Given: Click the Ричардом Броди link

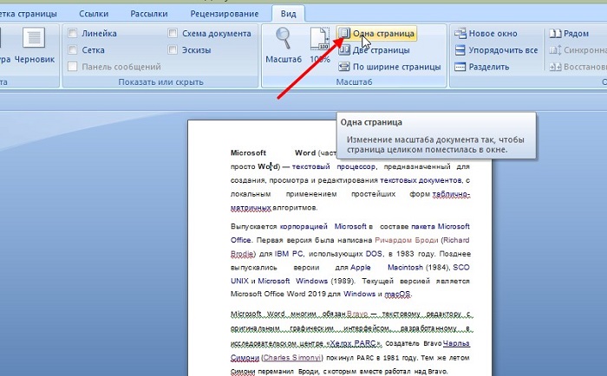Looking at the screenshot, I should [407, 240].
